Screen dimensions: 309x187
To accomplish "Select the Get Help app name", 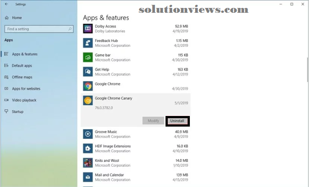I will point(102,69).
